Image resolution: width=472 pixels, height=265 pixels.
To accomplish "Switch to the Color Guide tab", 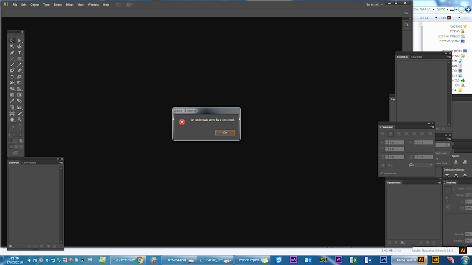I will [29, 163].
